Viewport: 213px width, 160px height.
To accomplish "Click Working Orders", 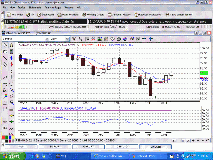I will point(93,15).
